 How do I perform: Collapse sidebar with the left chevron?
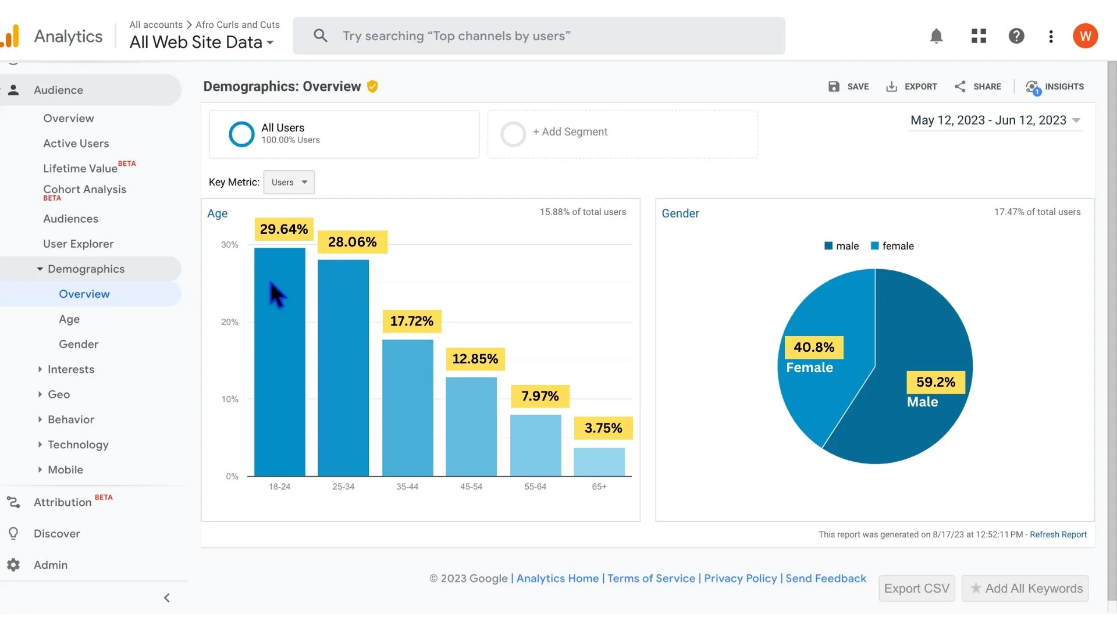[x=167, y=598]
